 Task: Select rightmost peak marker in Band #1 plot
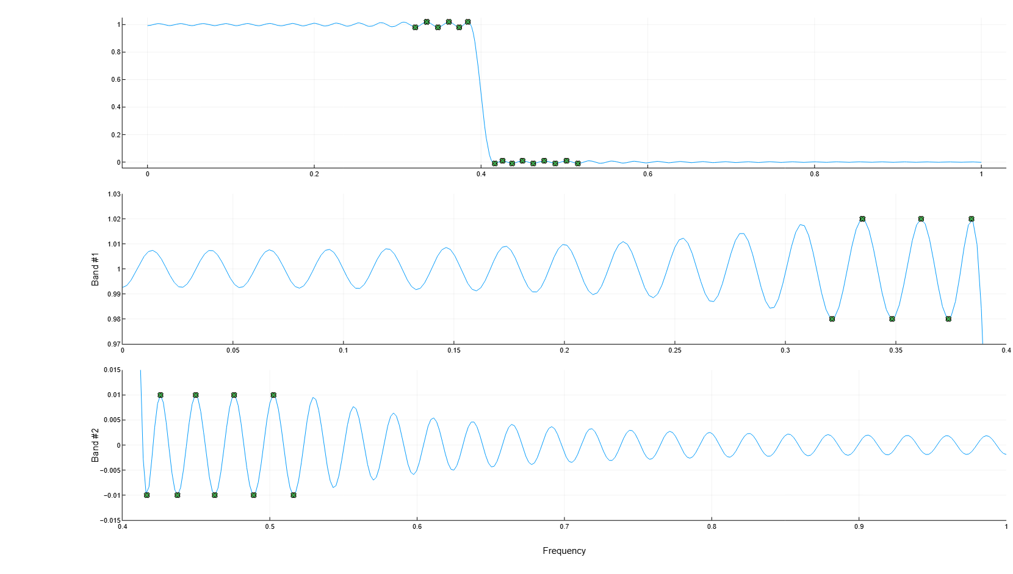click(972, 219)
